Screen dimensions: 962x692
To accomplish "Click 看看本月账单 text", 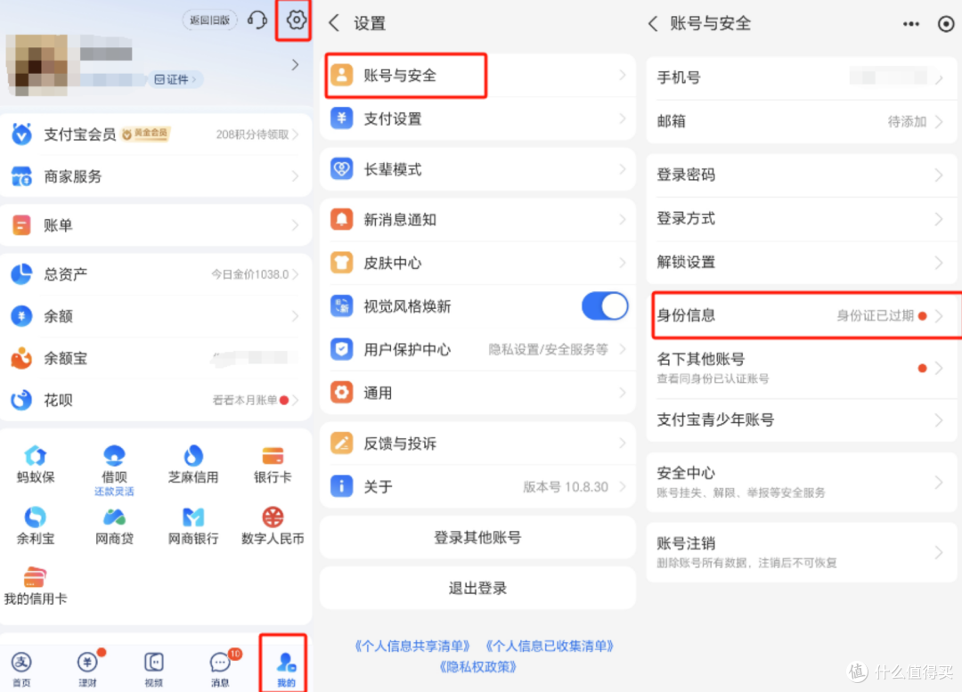I will pos(245,400).
